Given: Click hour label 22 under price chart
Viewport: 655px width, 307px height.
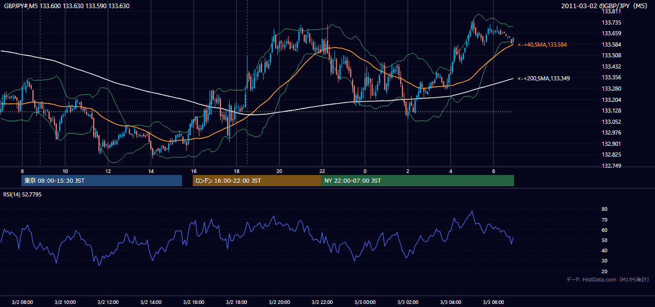Looking at the screenshot, I should point(322,171).
